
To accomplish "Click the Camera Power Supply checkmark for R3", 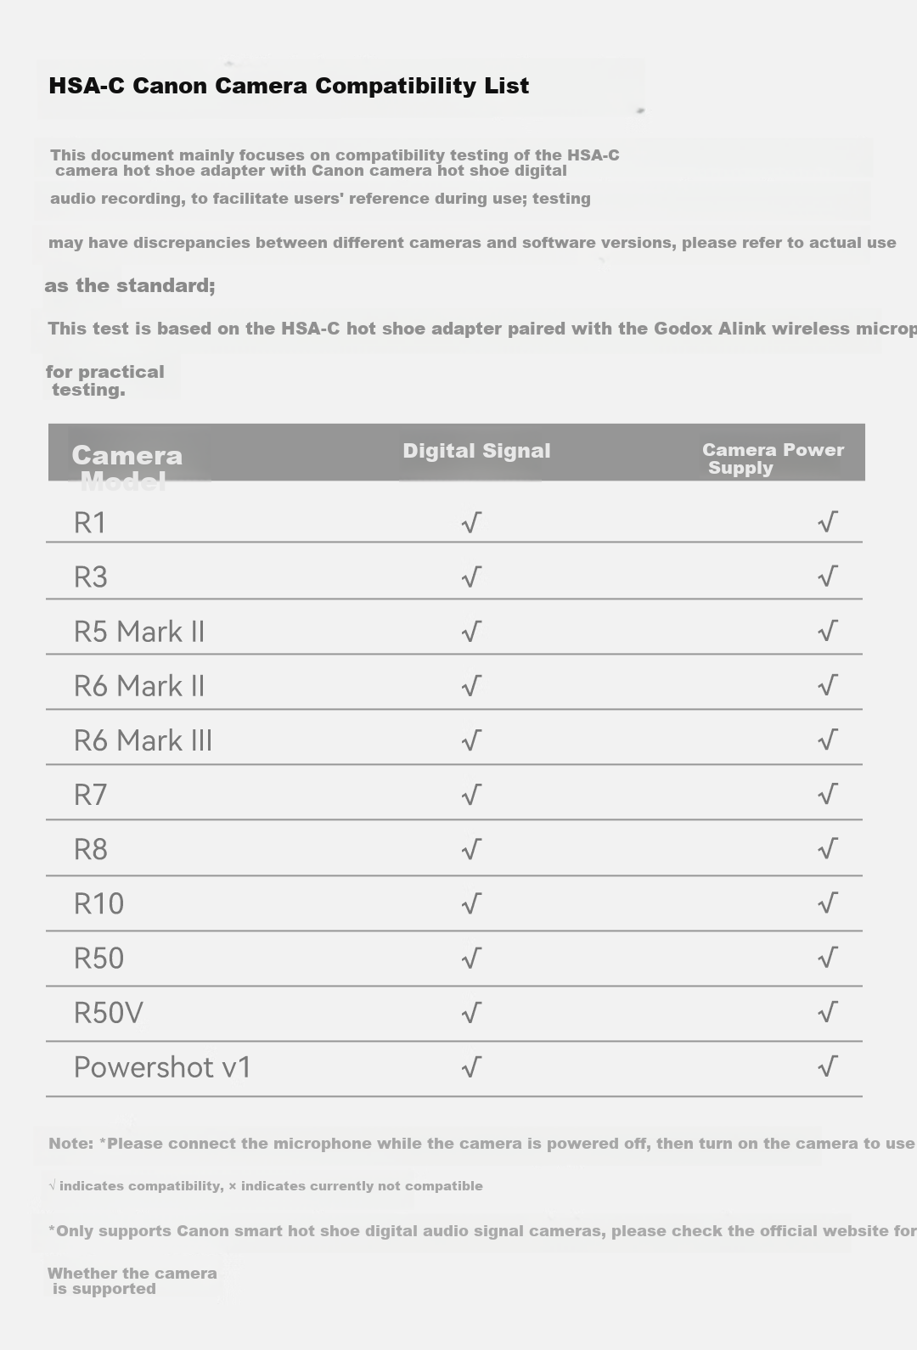I will (x=828, y=577).
